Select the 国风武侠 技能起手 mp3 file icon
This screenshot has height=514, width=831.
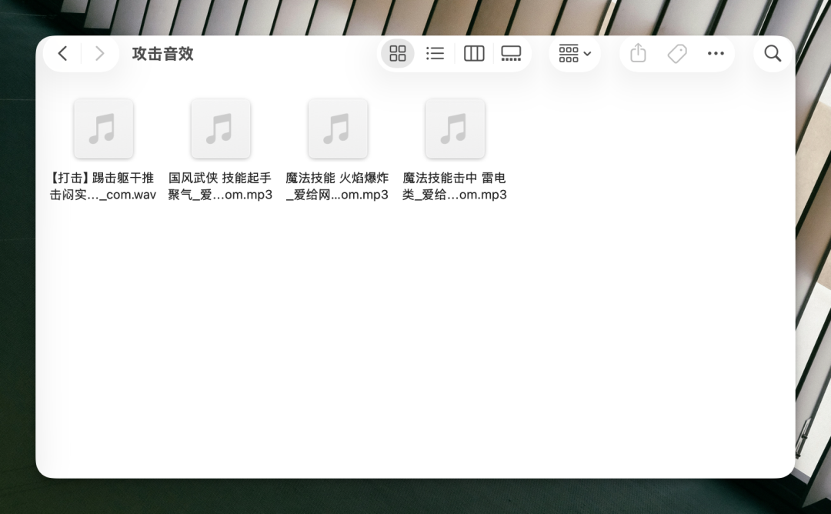(221, 128)
